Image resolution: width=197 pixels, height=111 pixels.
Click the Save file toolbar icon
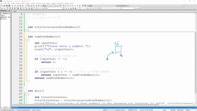point(7,6)
